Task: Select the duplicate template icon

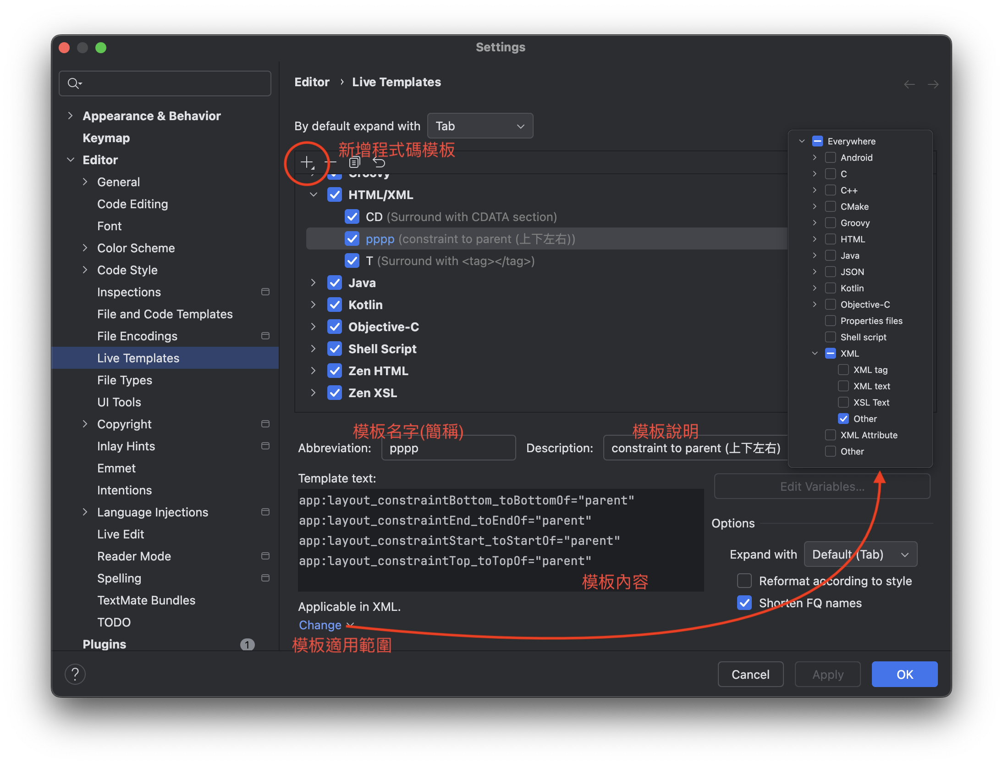Action: (x=354, y=162)
